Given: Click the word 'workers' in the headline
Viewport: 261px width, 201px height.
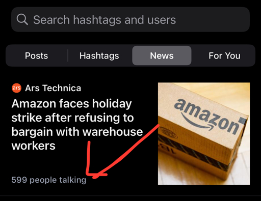Looking at the screenshot, I should click(x=34, y=146).
